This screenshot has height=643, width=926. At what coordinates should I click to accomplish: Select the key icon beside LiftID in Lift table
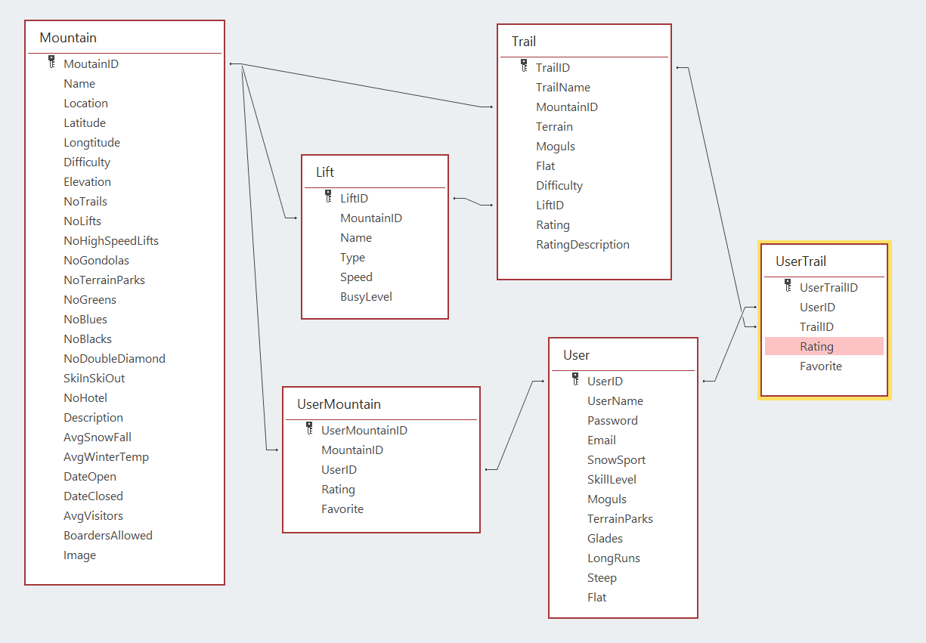tap(328, 197)
